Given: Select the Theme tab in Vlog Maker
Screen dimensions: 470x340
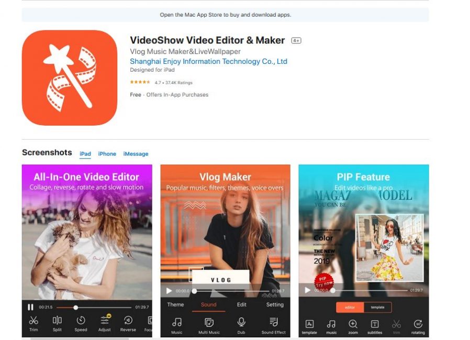Looking at the screenshot, I should click(x=175, y=304).
